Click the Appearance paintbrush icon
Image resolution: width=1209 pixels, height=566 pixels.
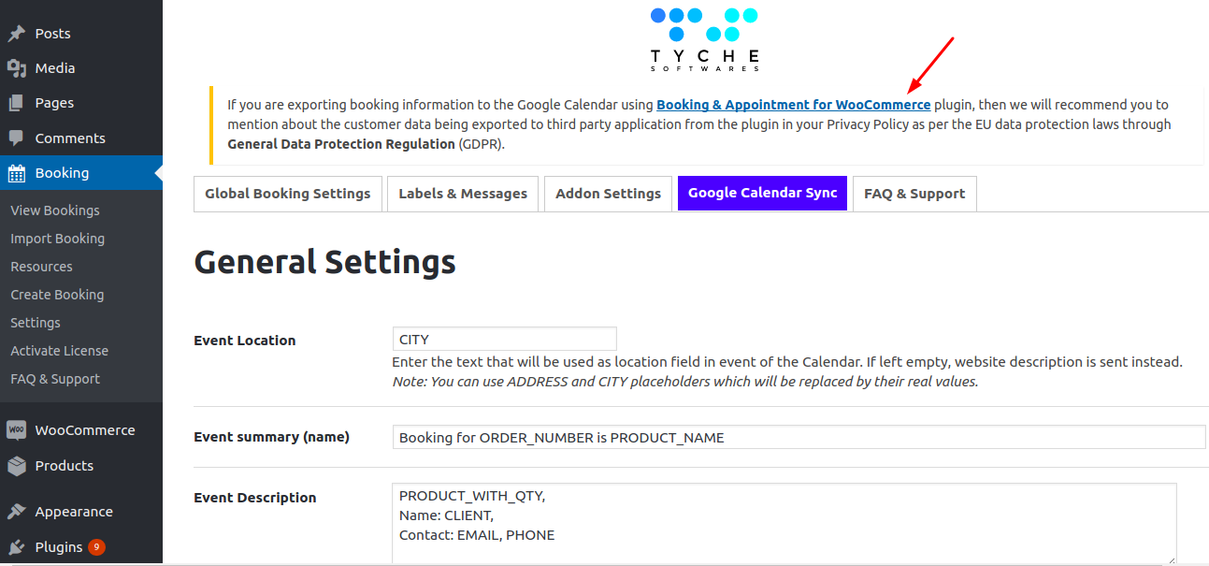[x=16, y=512]
